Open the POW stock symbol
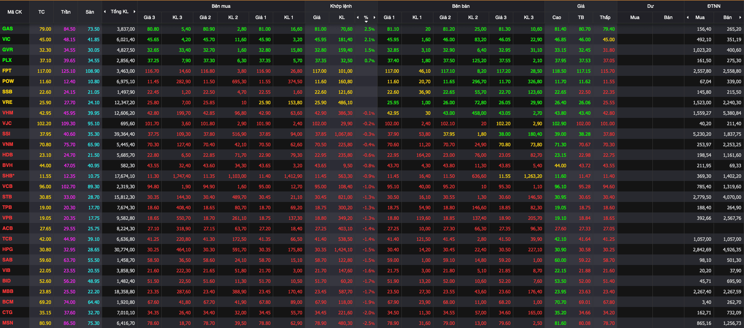744x328 pixels. tap(8, 81)
